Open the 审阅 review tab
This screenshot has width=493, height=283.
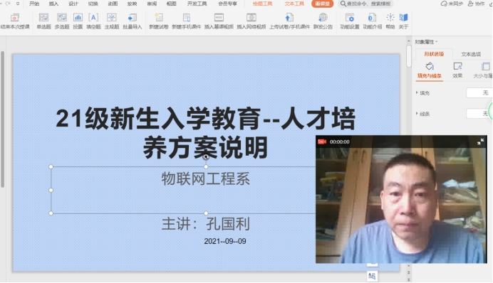click(152, 4)
